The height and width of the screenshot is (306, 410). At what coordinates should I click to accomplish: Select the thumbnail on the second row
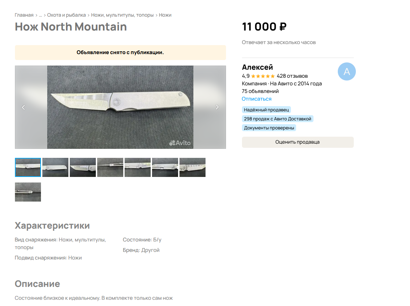click(x=28, y=192)
